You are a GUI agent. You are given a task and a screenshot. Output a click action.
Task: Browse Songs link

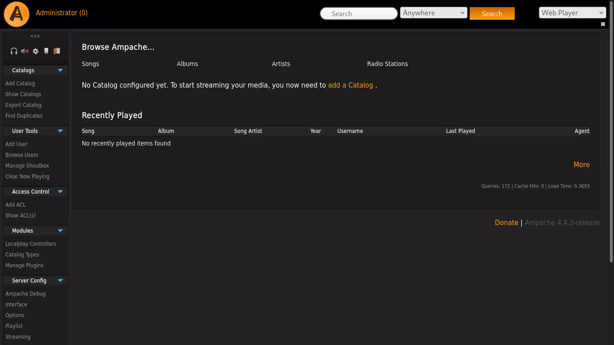[90, 64]
